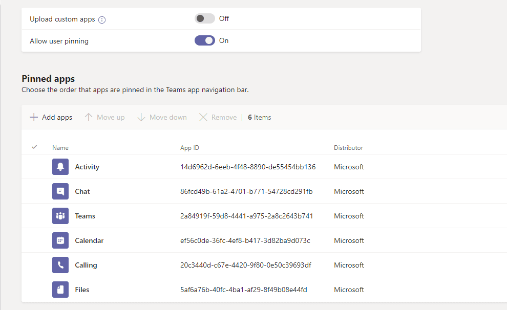507x310 pixels.
Task: Click Microsoft distributor in the Teams row
Action: pyautogui.click(x=349, y=216)
